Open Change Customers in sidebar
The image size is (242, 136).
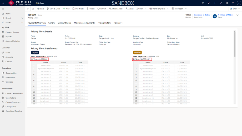pyautogui.click(x=13, y=102)
